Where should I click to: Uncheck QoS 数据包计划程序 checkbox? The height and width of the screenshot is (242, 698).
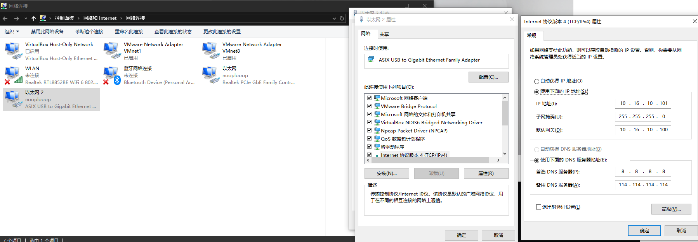(370, 139)
